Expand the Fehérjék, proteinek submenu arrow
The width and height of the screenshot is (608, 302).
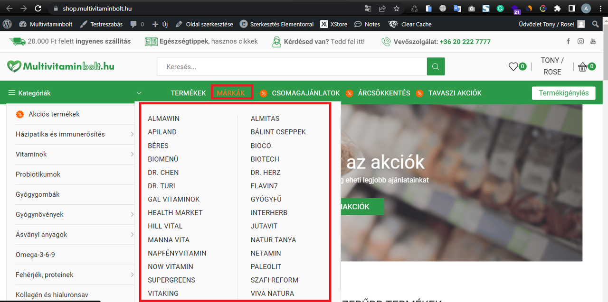click(x=132, y=275)
